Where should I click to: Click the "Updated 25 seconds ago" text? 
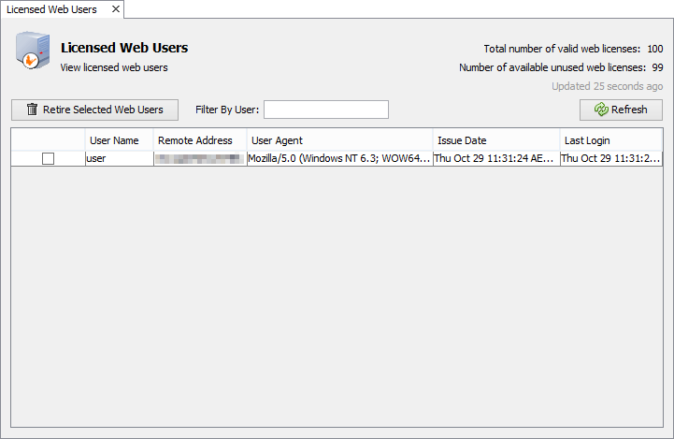coord(607,86)
